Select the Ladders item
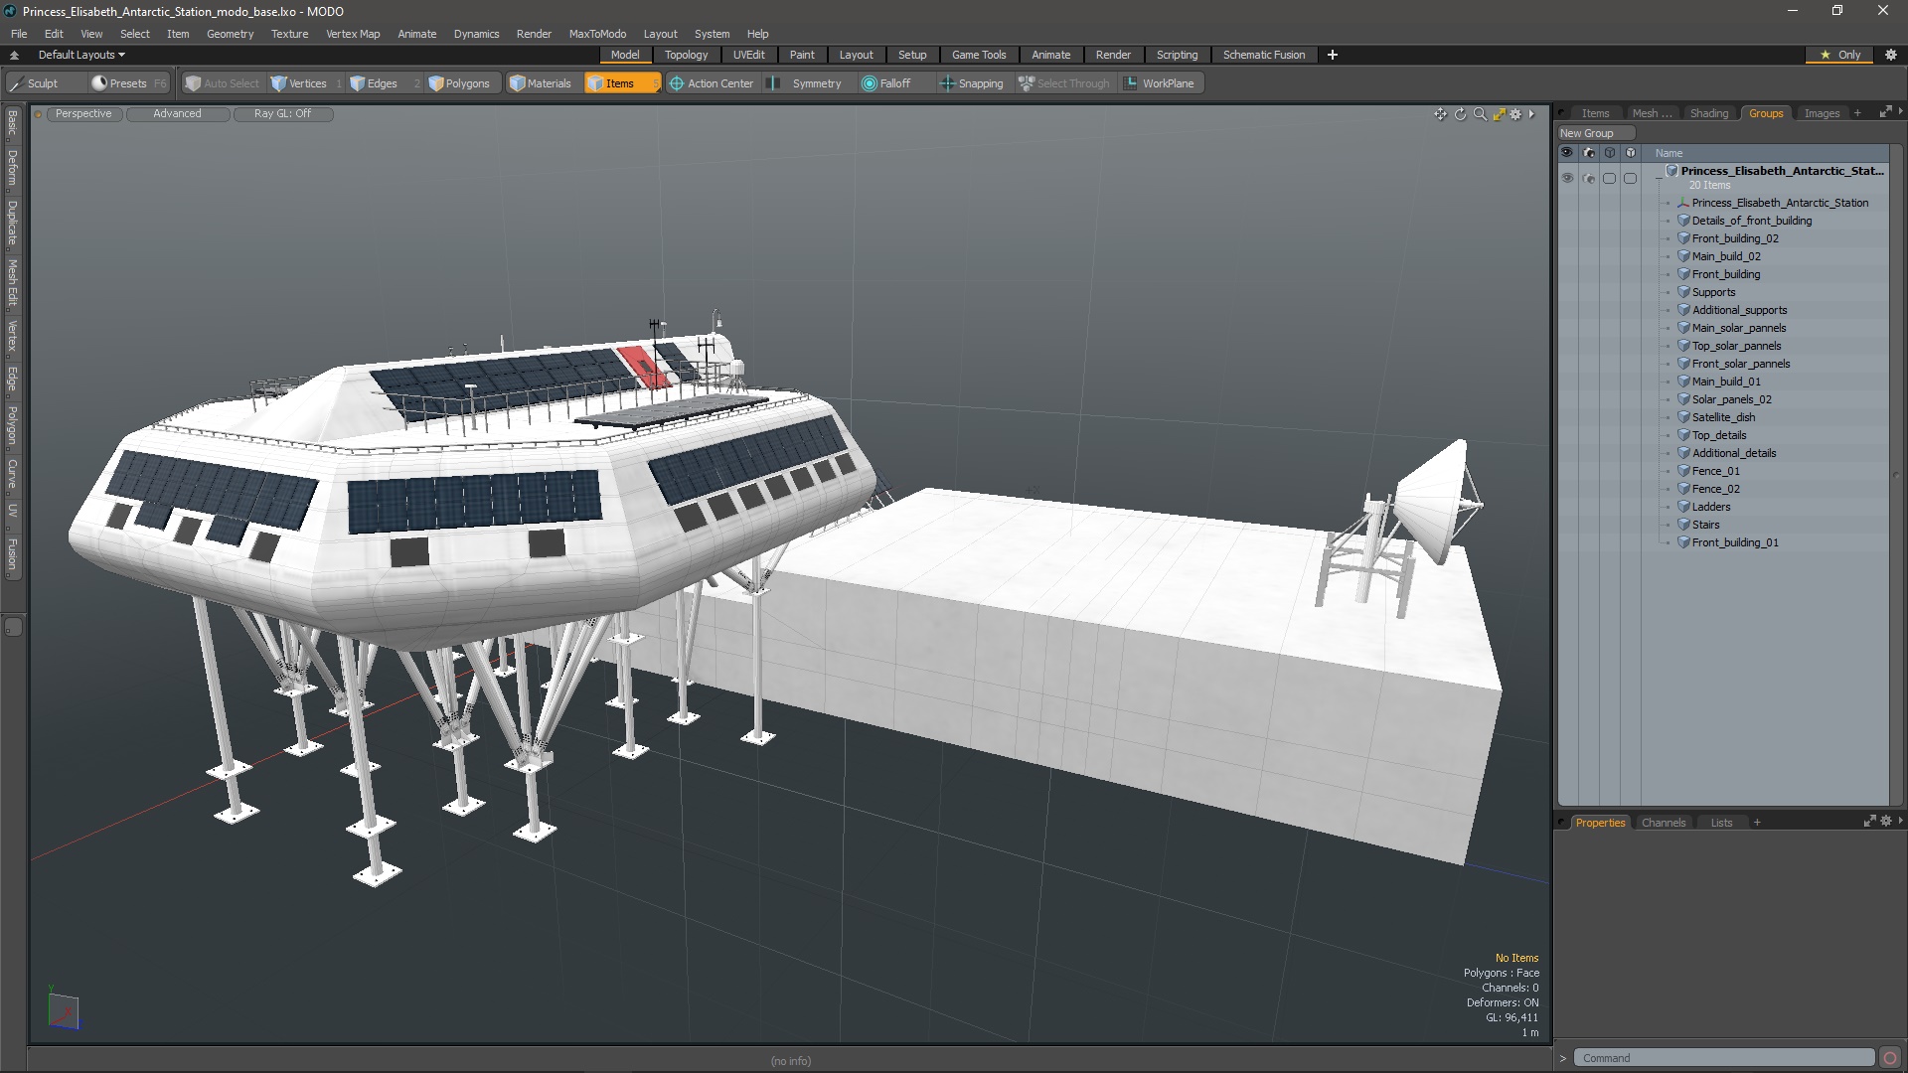The width and height of the screenshot is (1908, 1073). pos(1711,507)
